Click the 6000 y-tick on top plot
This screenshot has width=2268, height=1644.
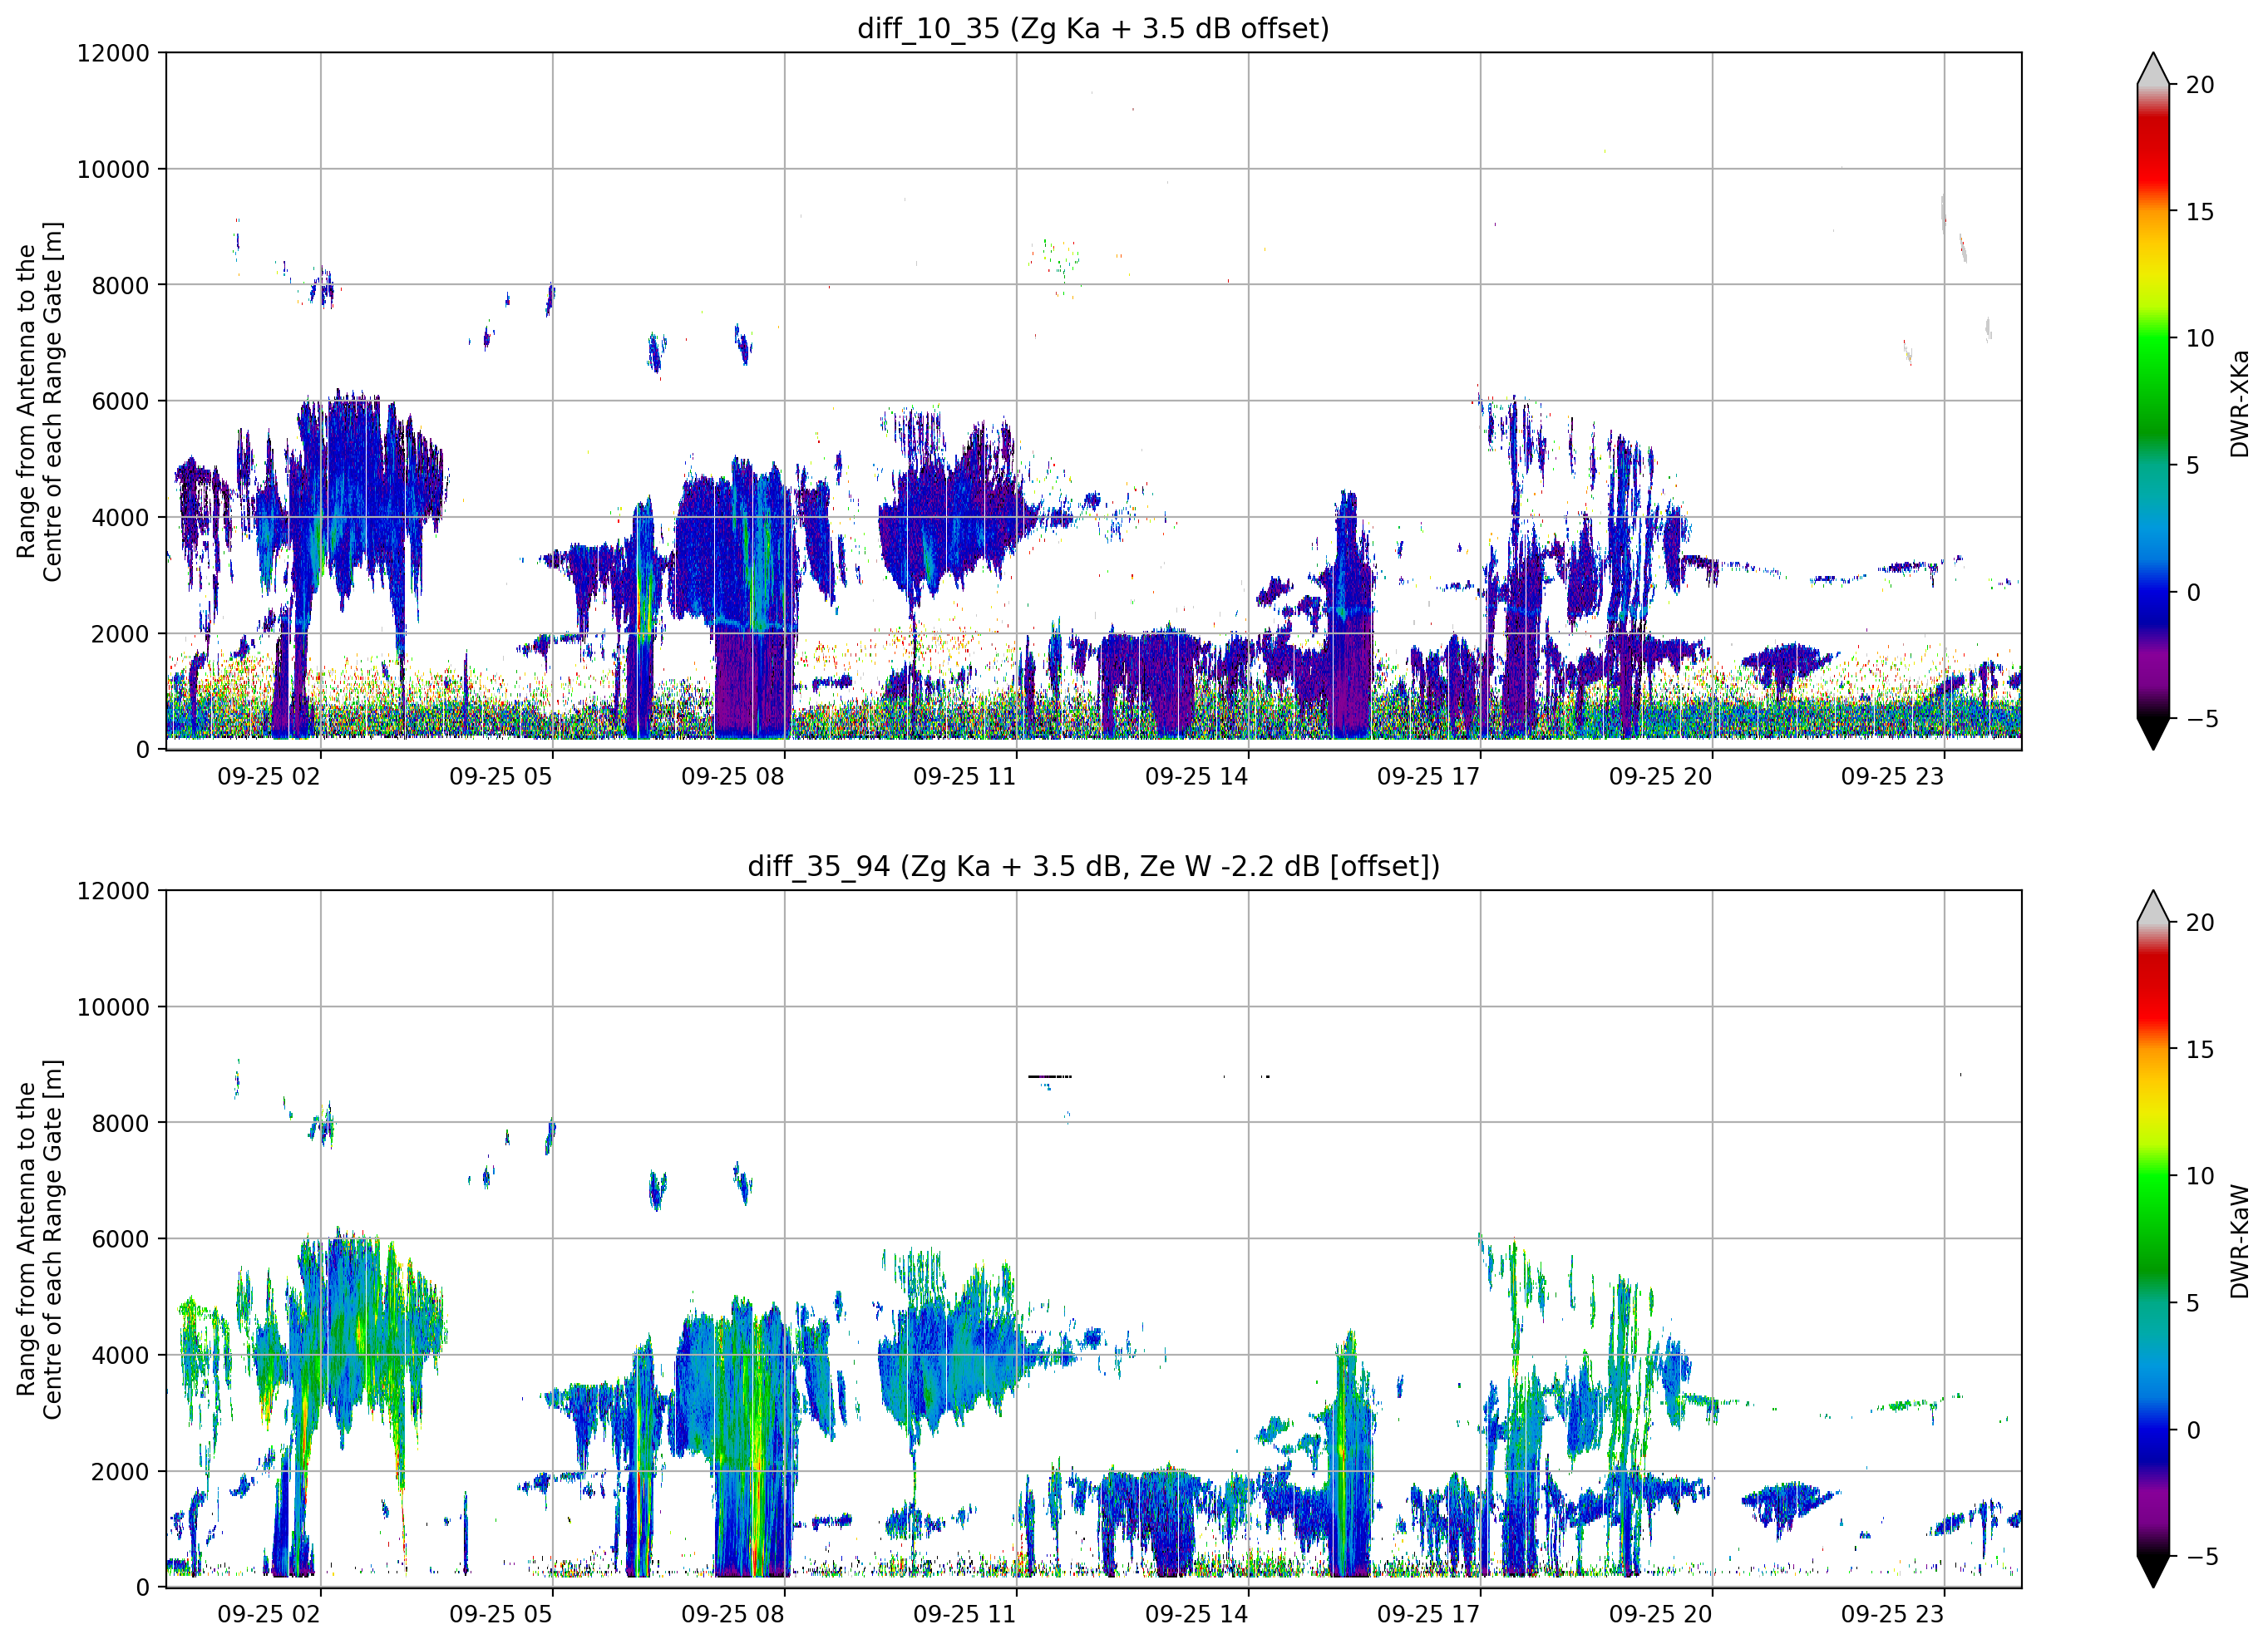(121, 402)
